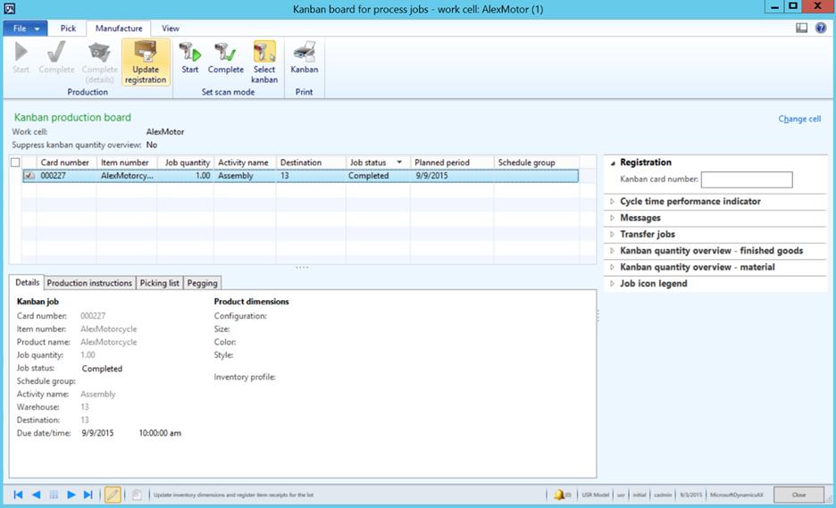Click the 9/9/2015 planned period cell
Image resolution: width=836 pixels, height=508 pixels.
(x=452, y=175)
